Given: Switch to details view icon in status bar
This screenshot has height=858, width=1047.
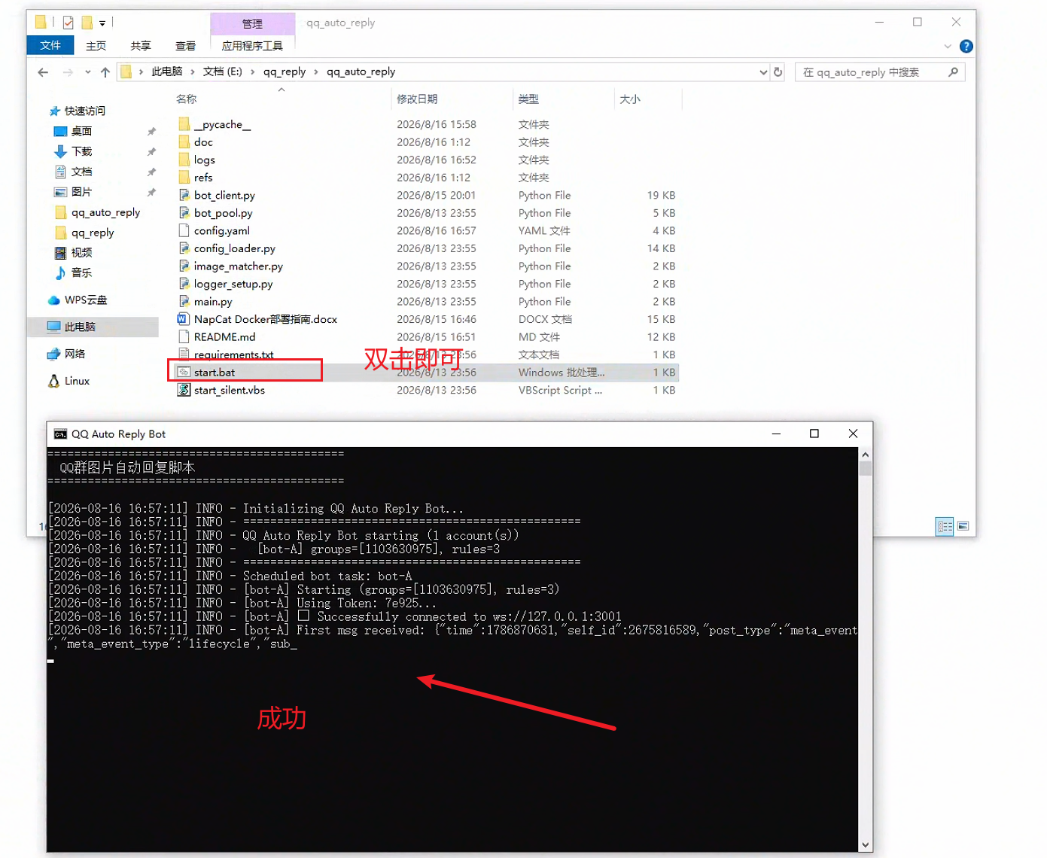Looking at the screenshot, I should point(945,526).
